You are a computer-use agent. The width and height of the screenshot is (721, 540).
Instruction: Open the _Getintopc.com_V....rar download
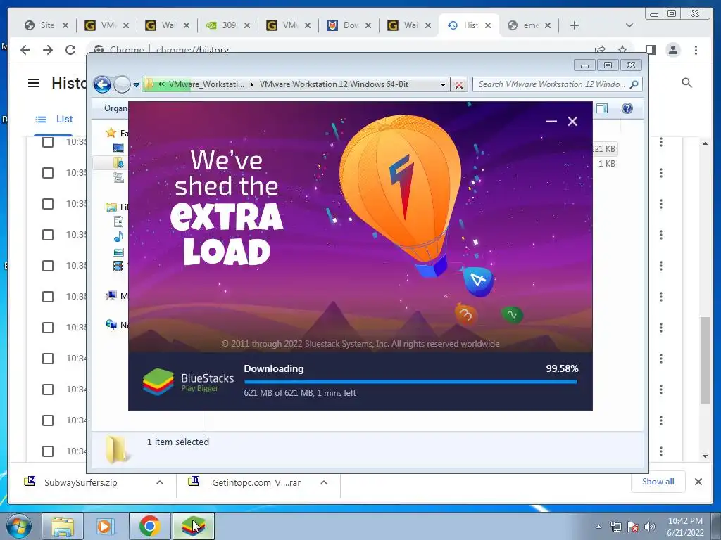point(254,482)
